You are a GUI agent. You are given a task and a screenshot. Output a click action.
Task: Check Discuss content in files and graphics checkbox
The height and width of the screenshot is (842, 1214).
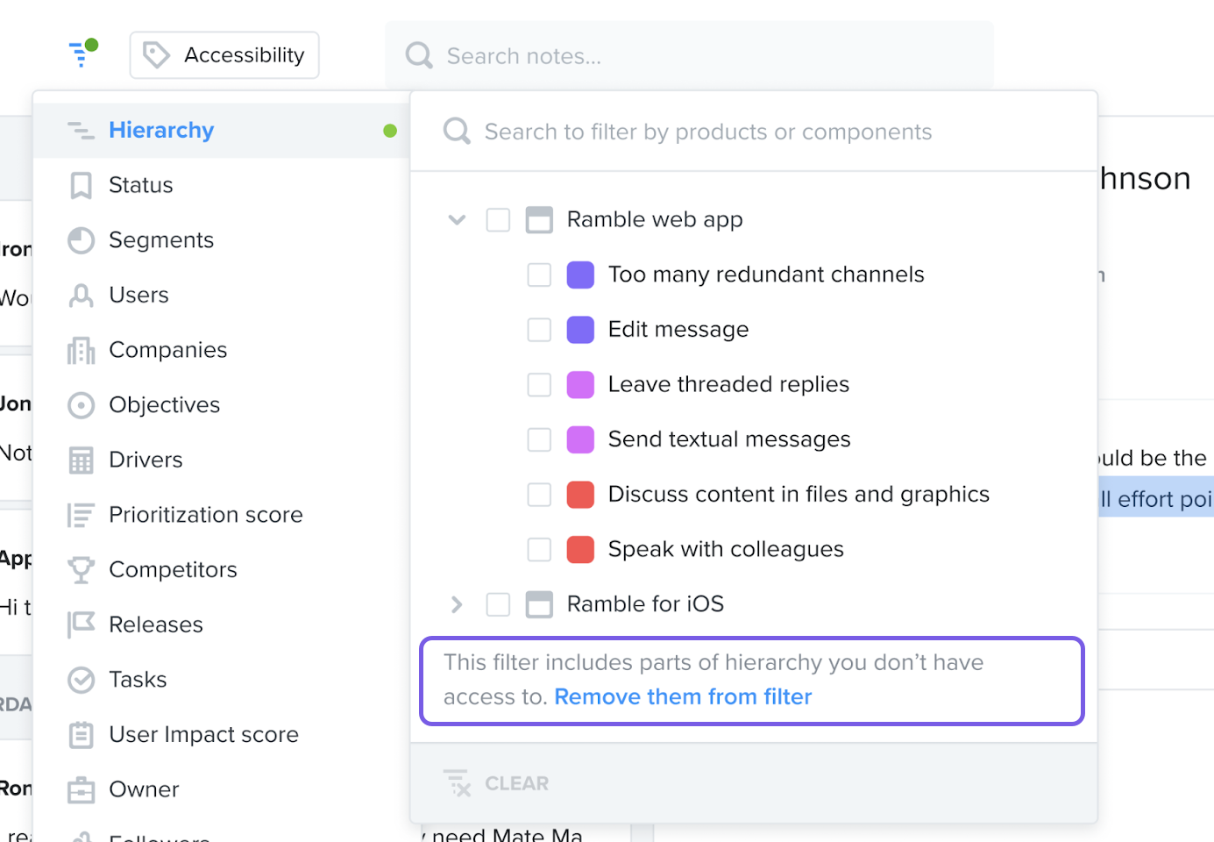coord(539,495)
